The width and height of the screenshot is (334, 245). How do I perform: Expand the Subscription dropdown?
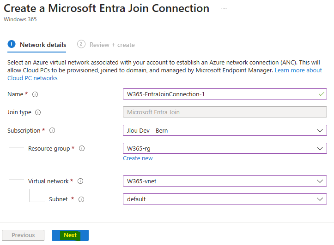[x=225, y=130]
